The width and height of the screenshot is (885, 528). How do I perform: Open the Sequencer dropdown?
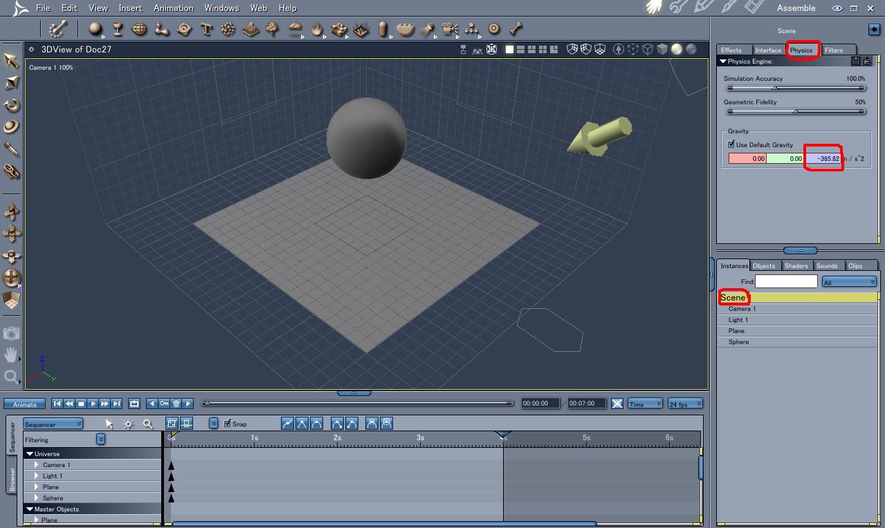(x=53, y=424)
